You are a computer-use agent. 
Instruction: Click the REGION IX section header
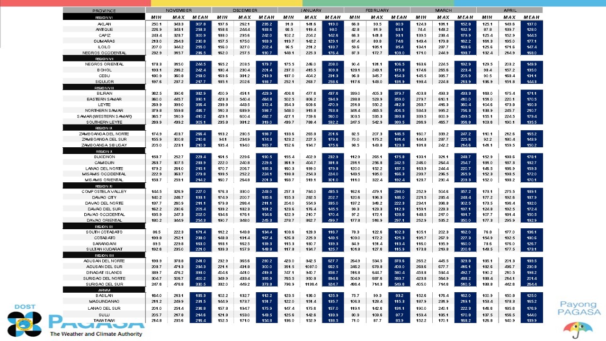[104, 128]
